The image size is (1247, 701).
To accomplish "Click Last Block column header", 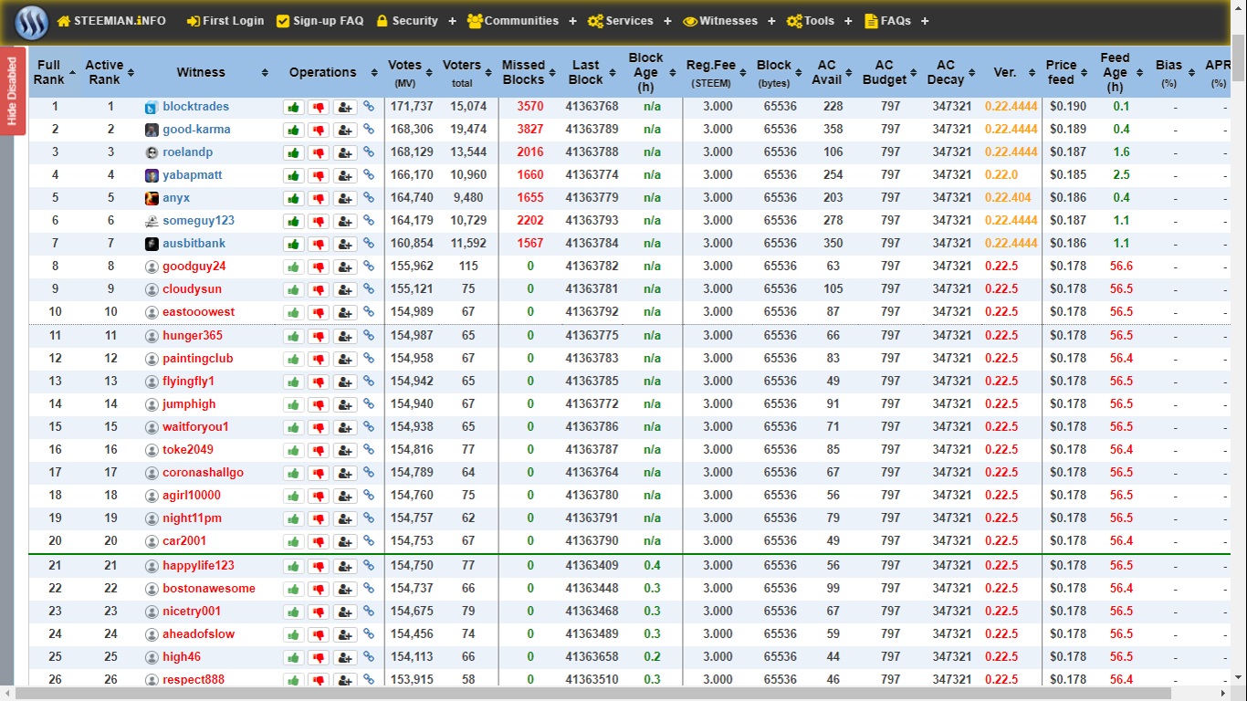I will (x=585, y=72).
